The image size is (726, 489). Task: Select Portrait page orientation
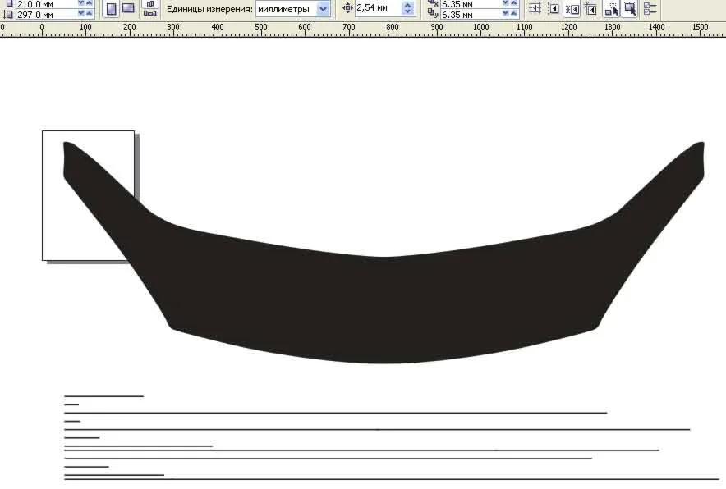[111, 9]
